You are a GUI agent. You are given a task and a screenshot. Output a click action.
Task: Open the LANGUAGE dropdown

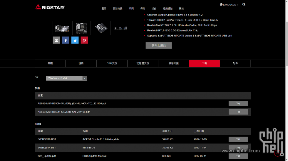click(x=229, y=5)
